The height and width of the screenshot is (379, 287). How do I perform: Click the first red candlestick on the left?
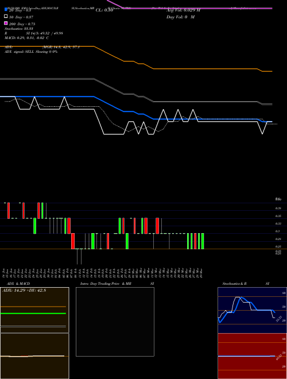(x=9, y=211)
